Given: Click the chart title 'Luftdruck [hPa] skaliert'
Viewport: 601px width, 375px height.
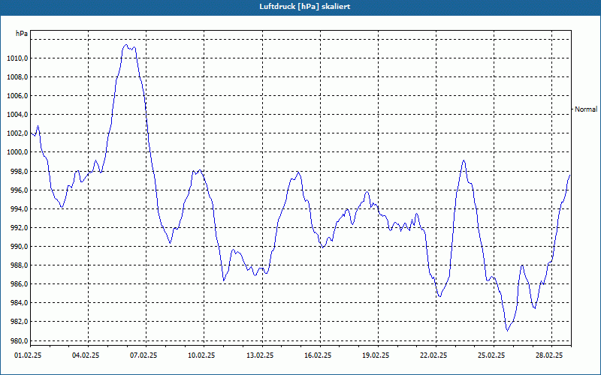Looking at the screenshot, I should coord(305,7).
